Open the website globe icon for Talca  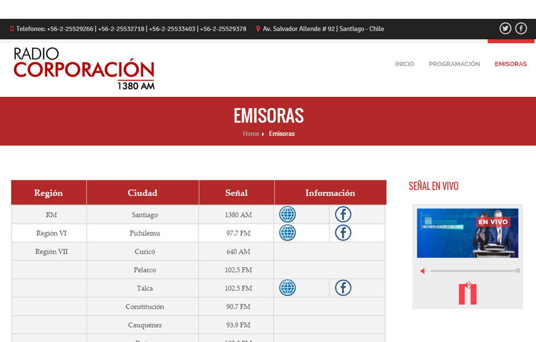[287, 288]
